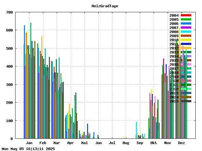Image resolution: width=202 pixels, height=151 pixels.
Task: Click the Jan month axis label
Action: (x=28, y=143)
